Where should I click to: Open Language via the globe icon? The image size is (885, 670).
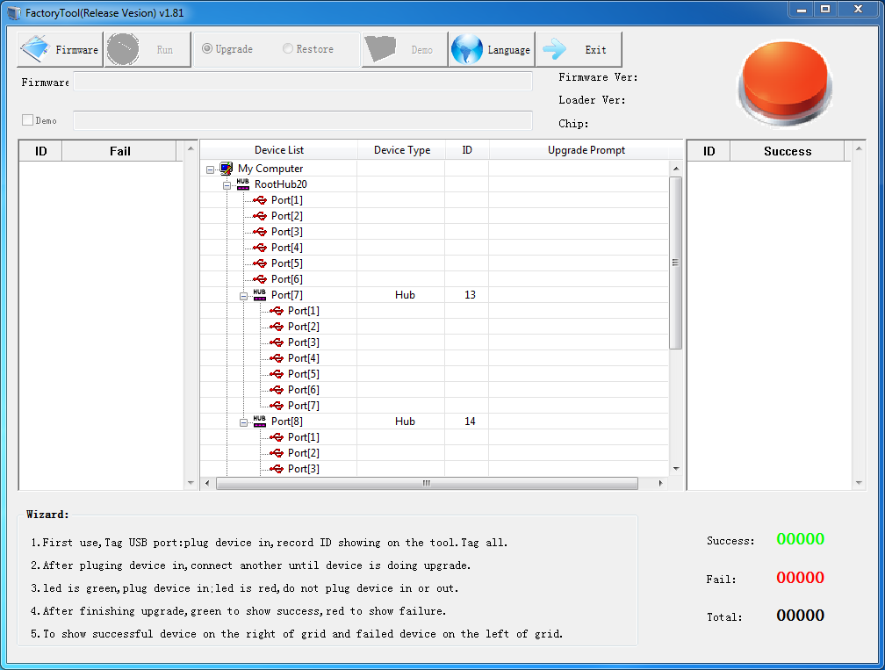(467, 49)
